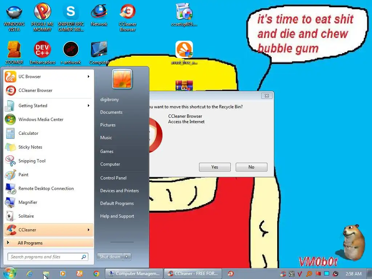The height and width of the screenshot is (279, 372).
Task: Open Music from Start menu
Action: (x=106, y=138)
